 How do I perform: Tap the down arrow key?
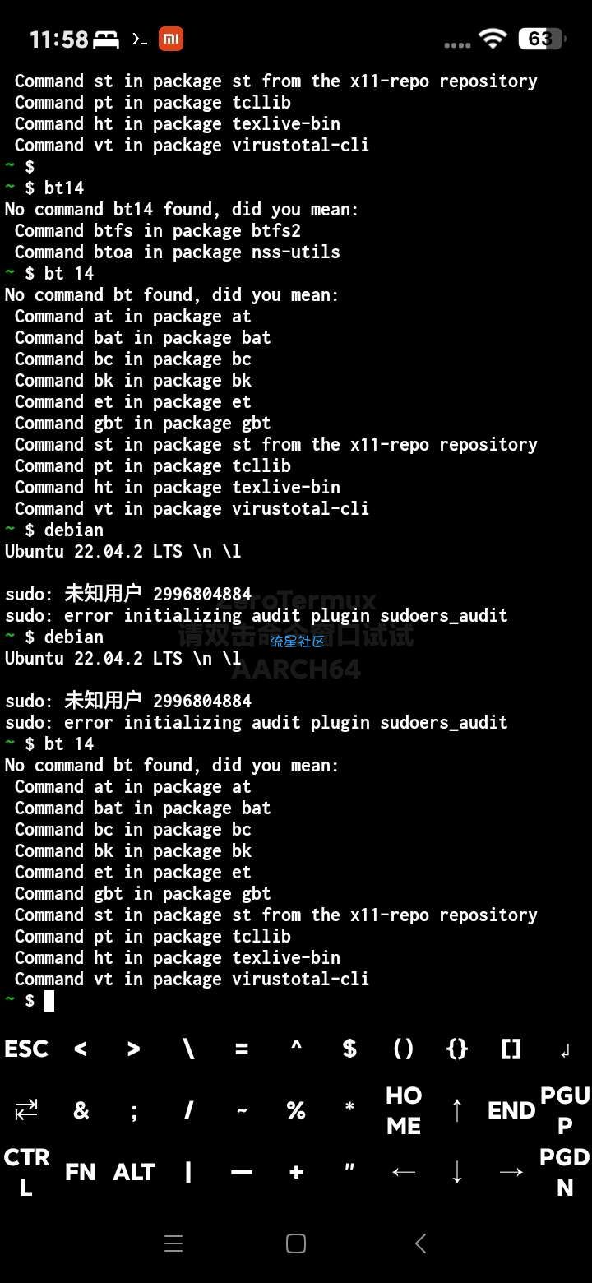pos(457,1171)
